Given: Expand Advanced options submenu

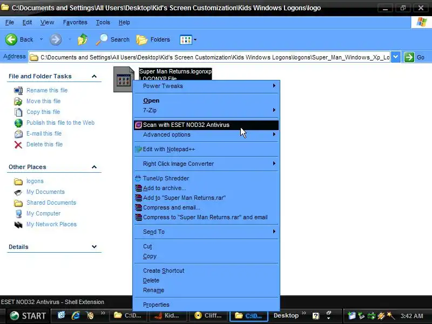Looking at the screenshot, I should (206, 134).
